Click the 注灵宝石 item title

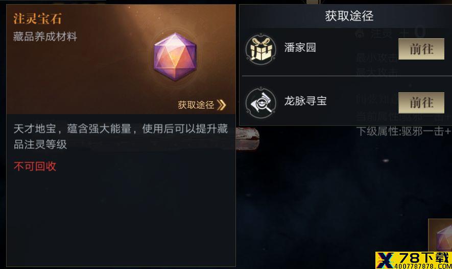[x=37, y=19]
